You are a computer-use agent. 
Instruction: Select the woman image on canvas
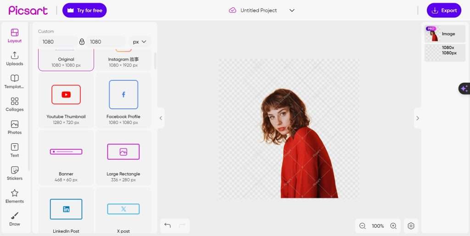click(300, 144)
